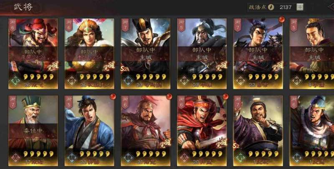Viewport: 334px width, 169px height.
Task: Open the Zhang Fei general card
Action: pos(33,54)
